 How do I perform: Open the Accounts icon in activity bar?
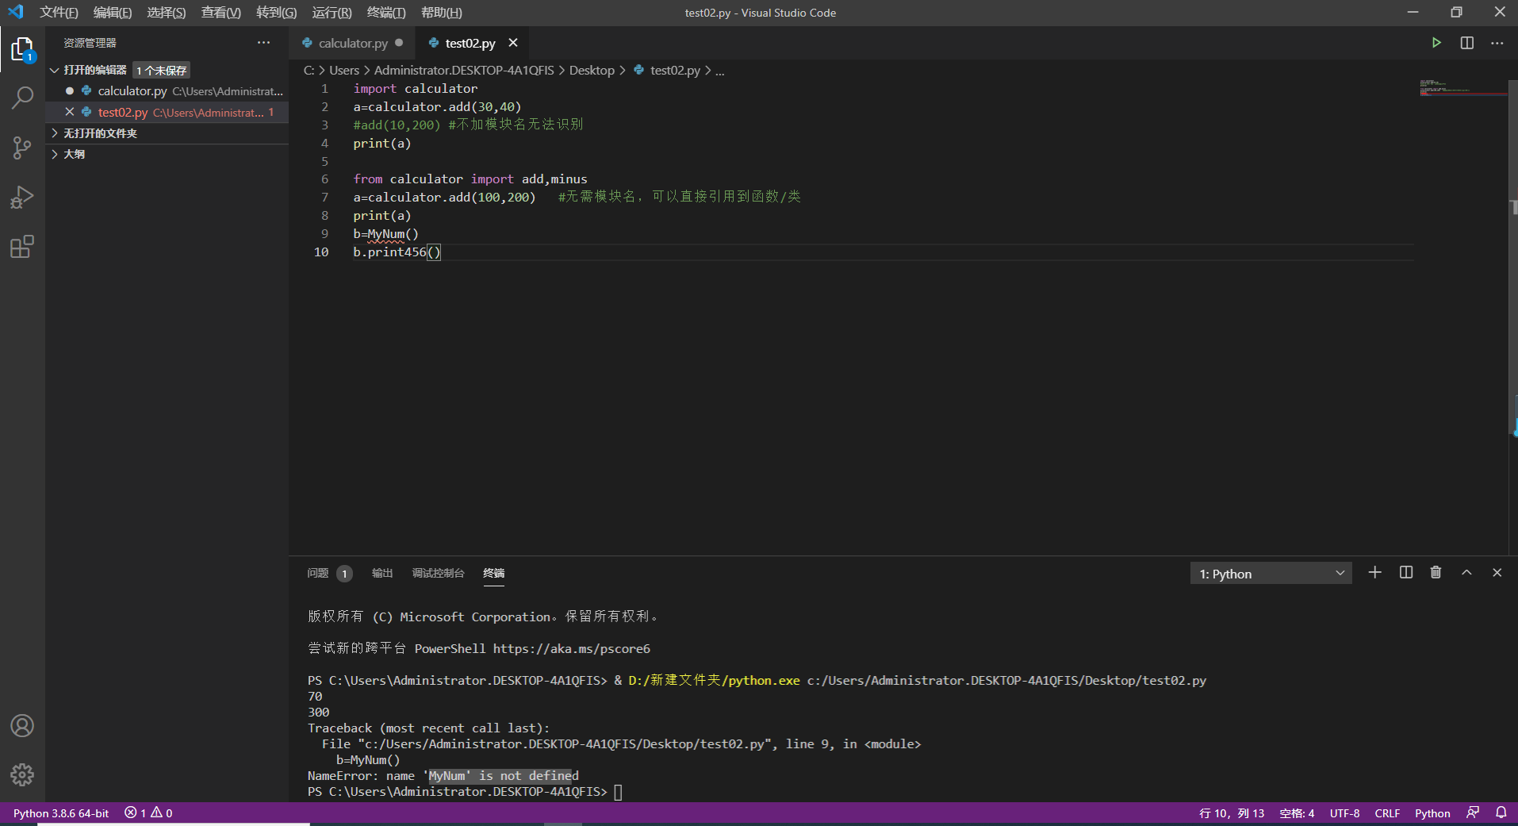pos(22,726)
